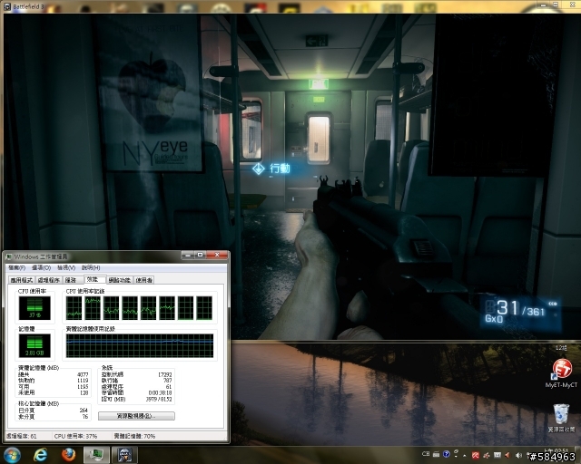Click the orange audio manager tray icon

[x=507, y=455]
